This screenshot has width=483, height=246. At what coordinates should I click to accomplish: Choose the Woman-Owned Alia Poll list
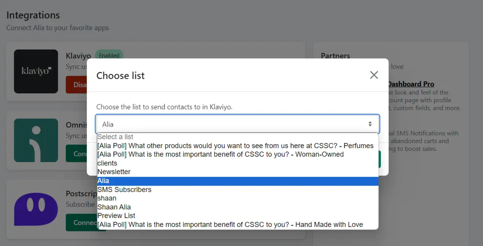click(x=238, y=154)
